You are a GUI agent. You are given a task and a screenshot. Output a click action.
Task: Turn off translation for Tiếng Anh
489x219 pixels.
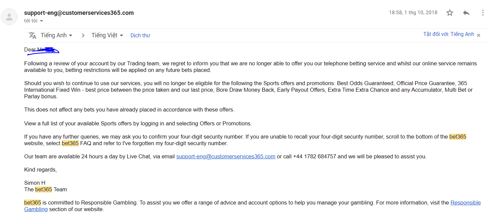(x=449, y=34)
